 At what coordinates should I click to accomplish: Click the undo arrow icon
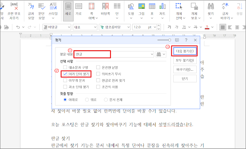[18, 27]
